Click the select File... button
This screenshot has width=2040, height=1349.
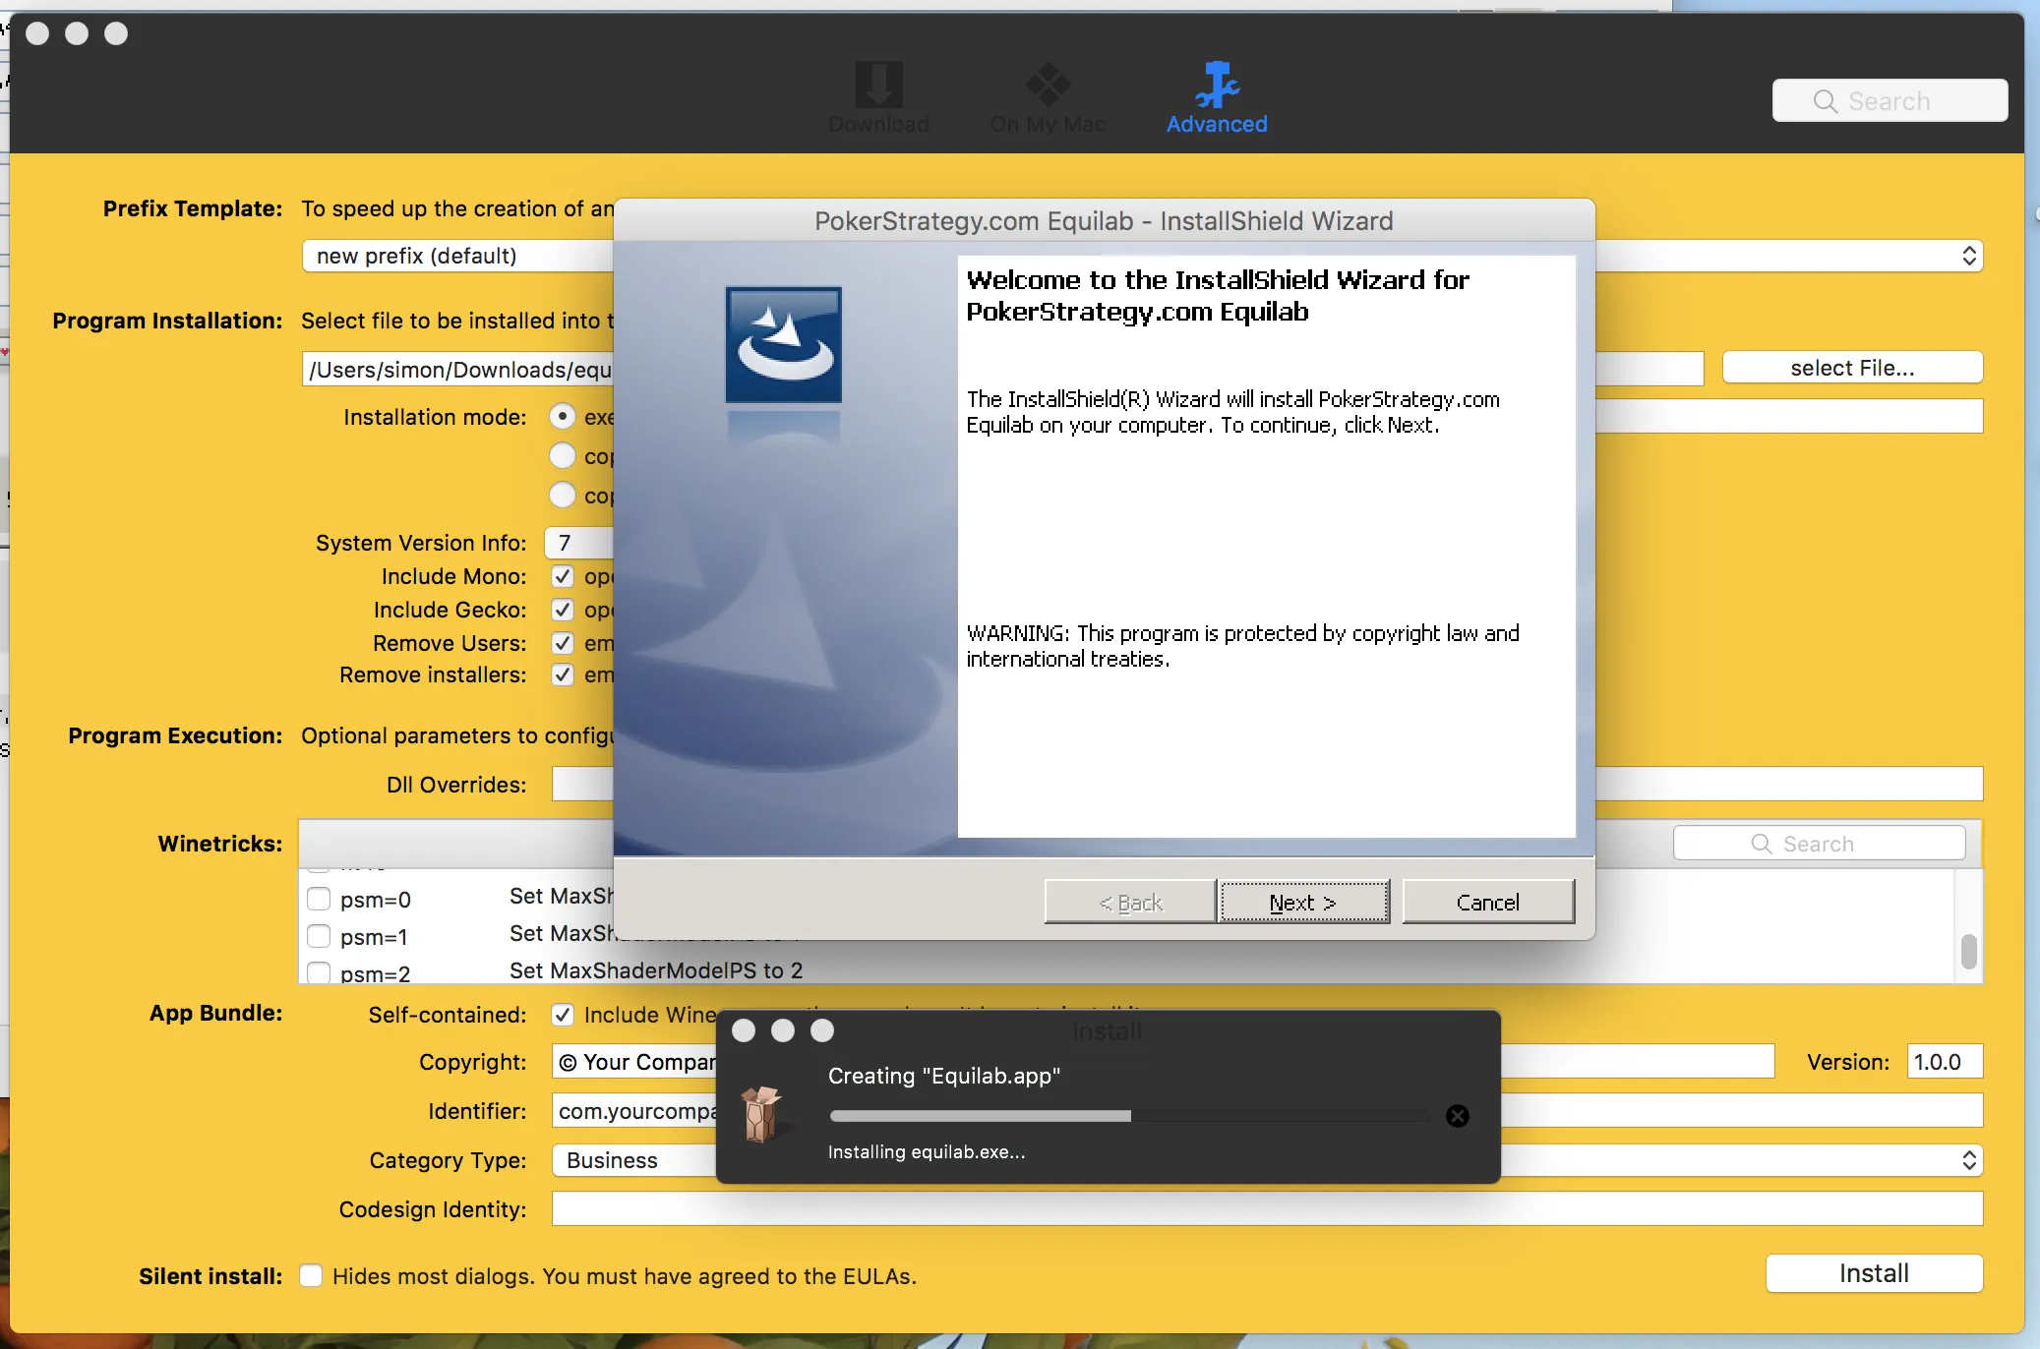pyautogui.click(x=1852, y=367)
